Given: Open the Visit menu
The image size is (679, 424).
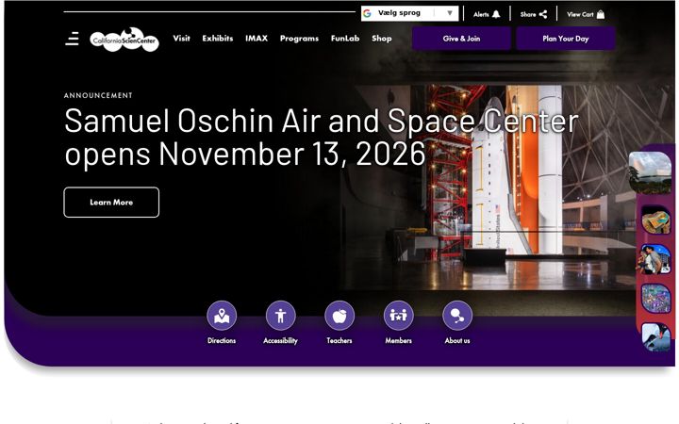Looking at the screenshot, I should (x=181, y=38).
